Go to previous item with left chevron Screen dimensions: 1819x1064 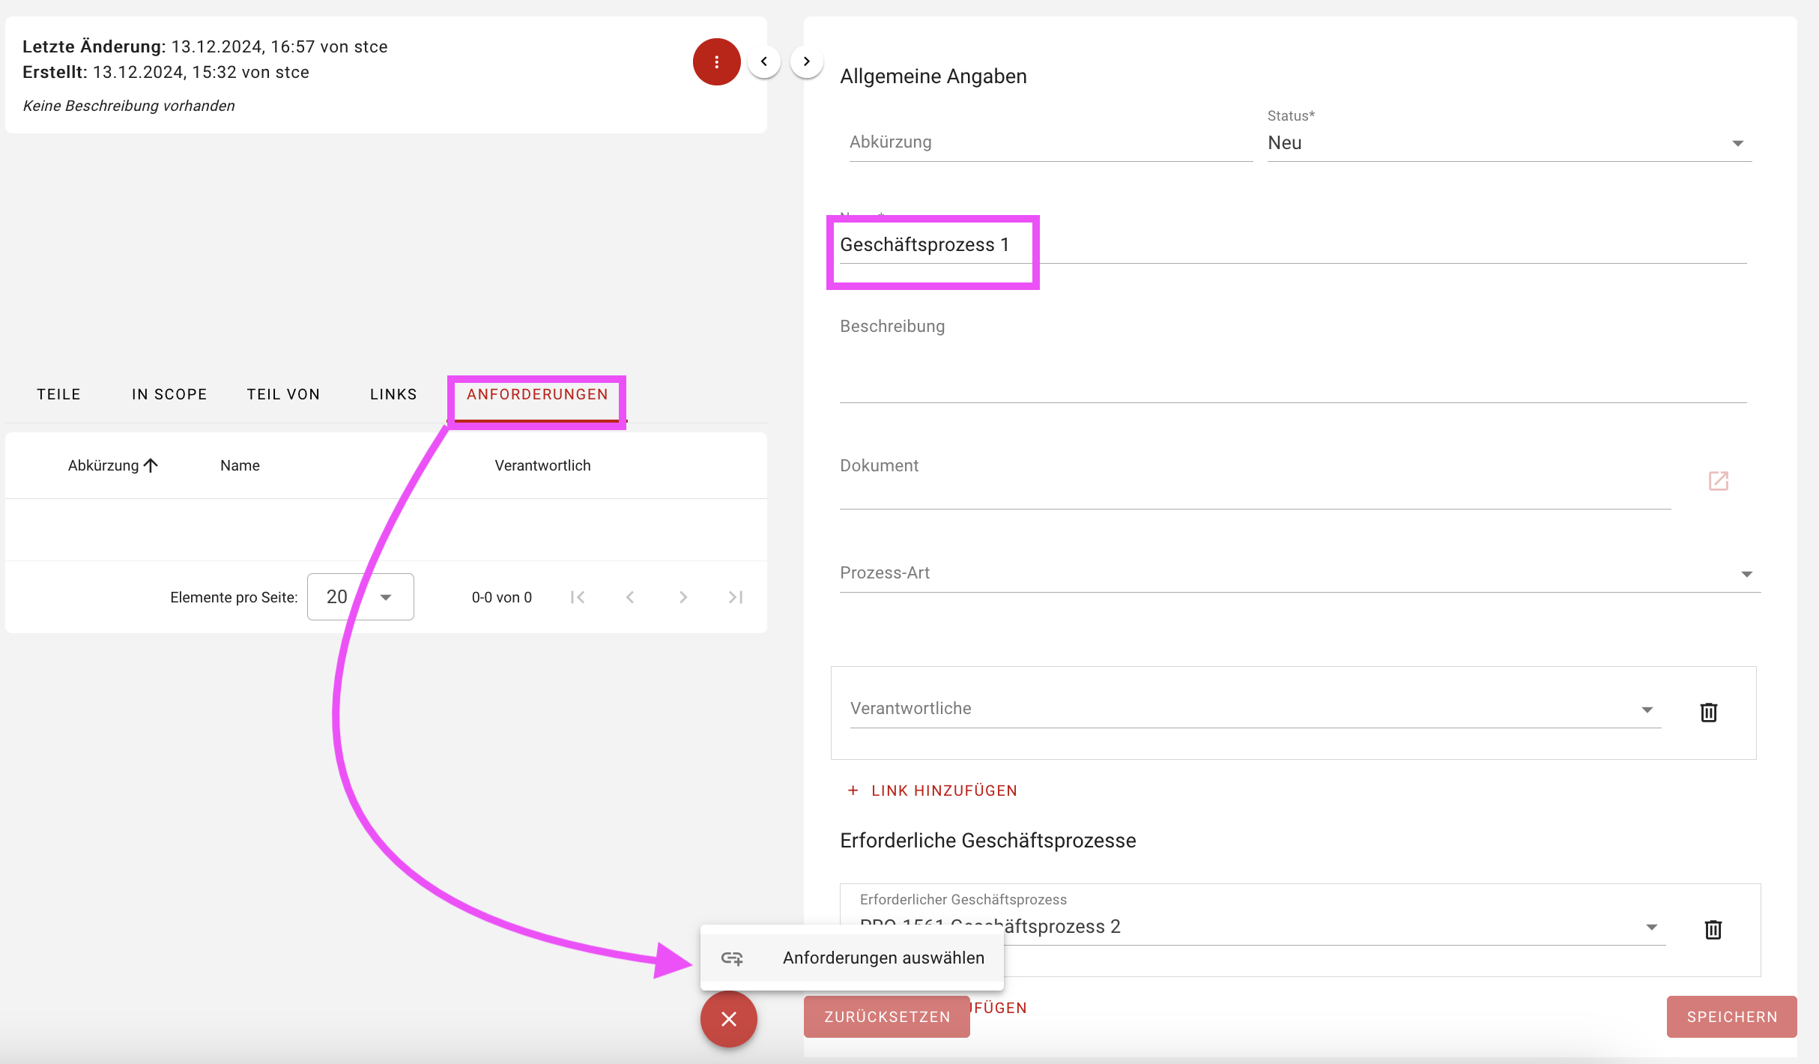click(x=763, y=61)
